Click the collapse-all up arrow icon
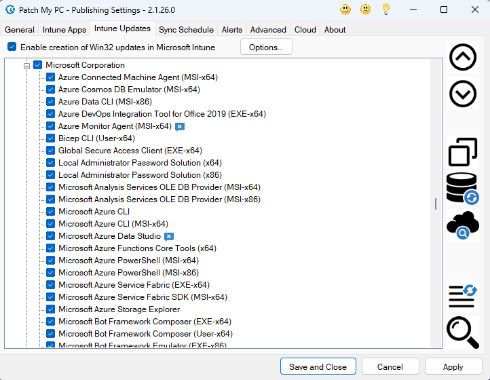The height and width of the screenshot is (380, 490). coord(462,57)
